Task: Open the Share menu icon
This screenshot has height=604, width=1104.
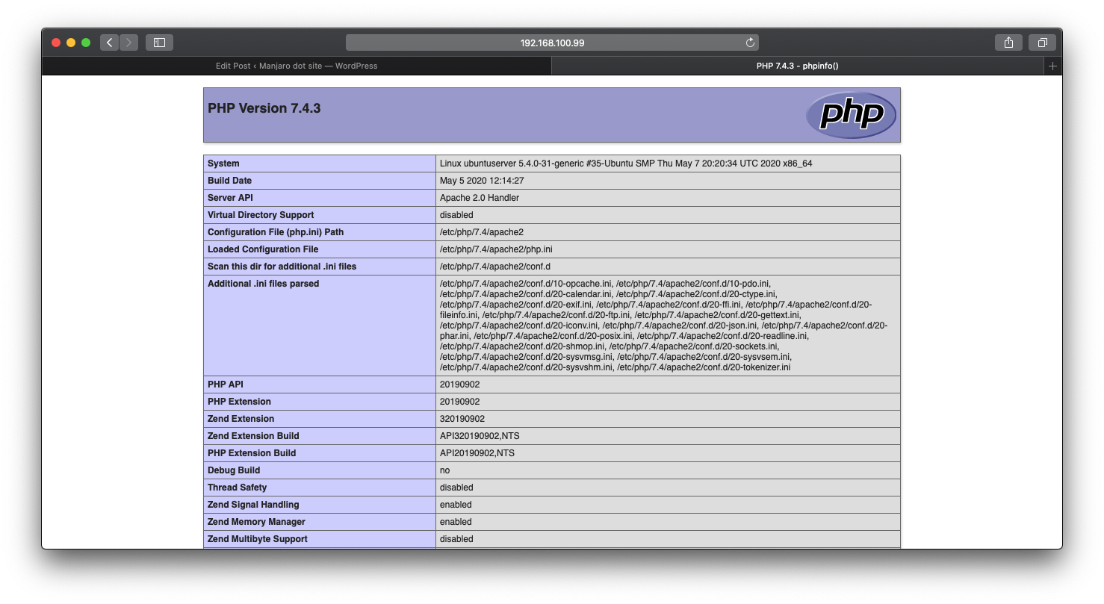Action: 1008,43
